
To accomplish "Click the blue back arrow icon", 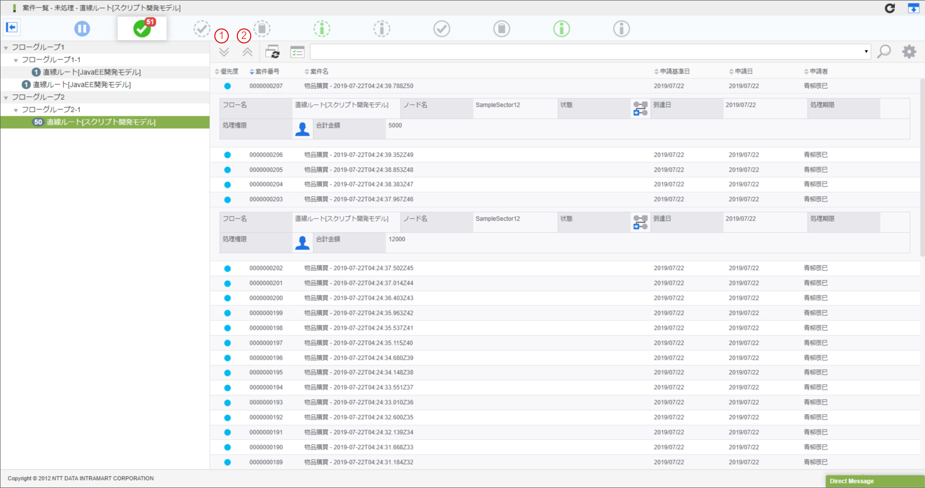I will point(11,27).
